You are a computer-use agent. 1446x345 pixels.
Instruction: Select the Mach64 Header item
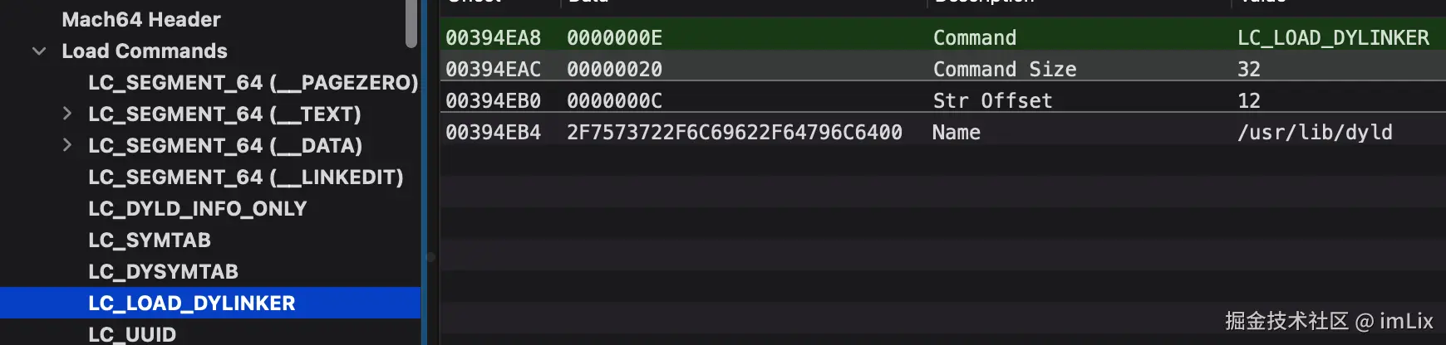tap(141, 19)
